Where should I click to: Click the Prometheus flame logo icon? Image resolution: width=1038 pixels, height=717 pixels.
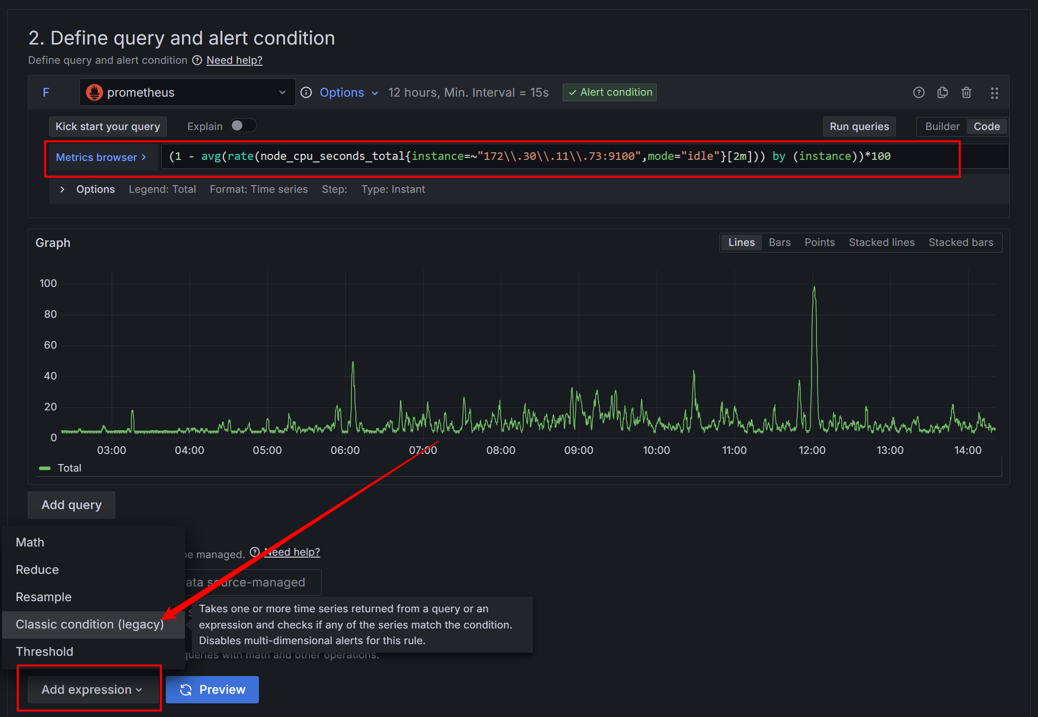[x=95, y=92]
